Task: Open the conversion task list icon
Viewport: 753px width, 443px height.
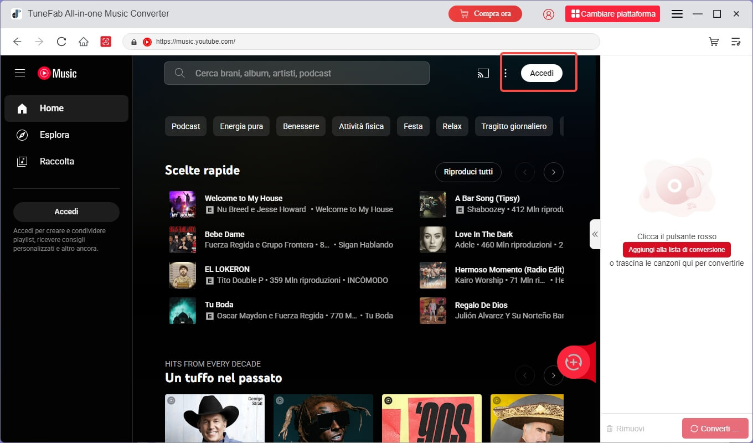Action: click(x=736, y=42)
